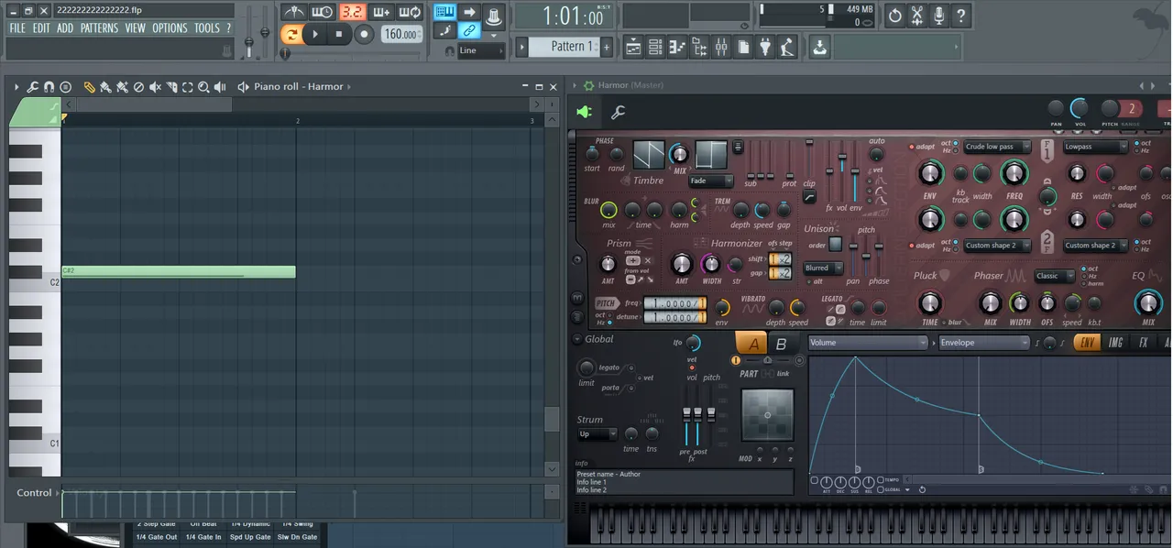Open Harmor wrench settings icon
This screenshot has width=1173, height=548.
click(x=619, y=113)
